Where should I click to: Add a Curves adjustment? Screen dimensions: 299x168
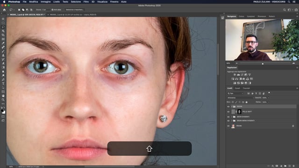tap(242, 75)
